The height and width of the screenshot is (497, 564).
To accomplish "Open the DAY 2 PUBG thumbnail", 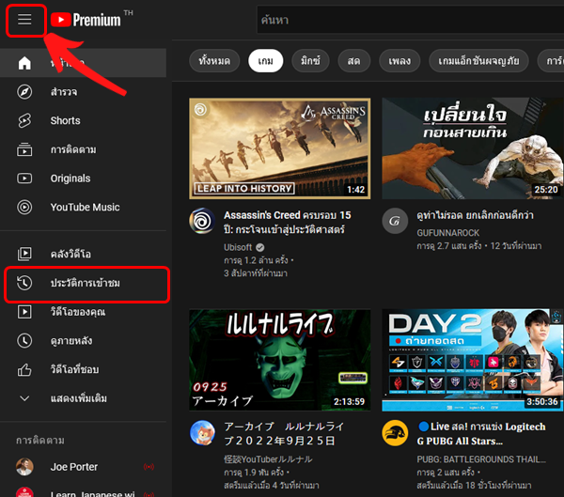I will 473,360.
